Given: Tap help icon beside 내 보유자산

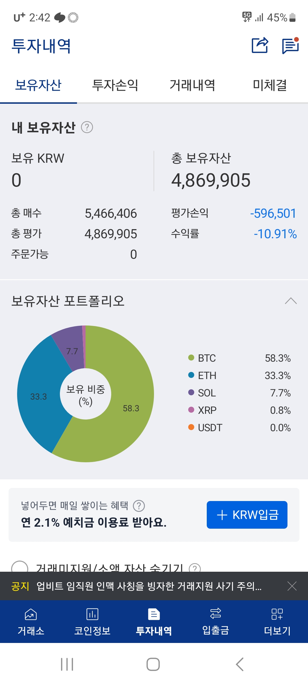Looking at the screenshot, I should tap(87, 127).
